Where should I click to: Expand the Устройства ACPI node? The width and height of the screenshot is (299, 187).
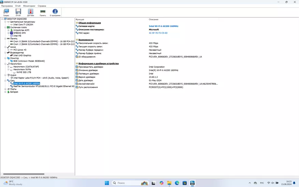9,30
